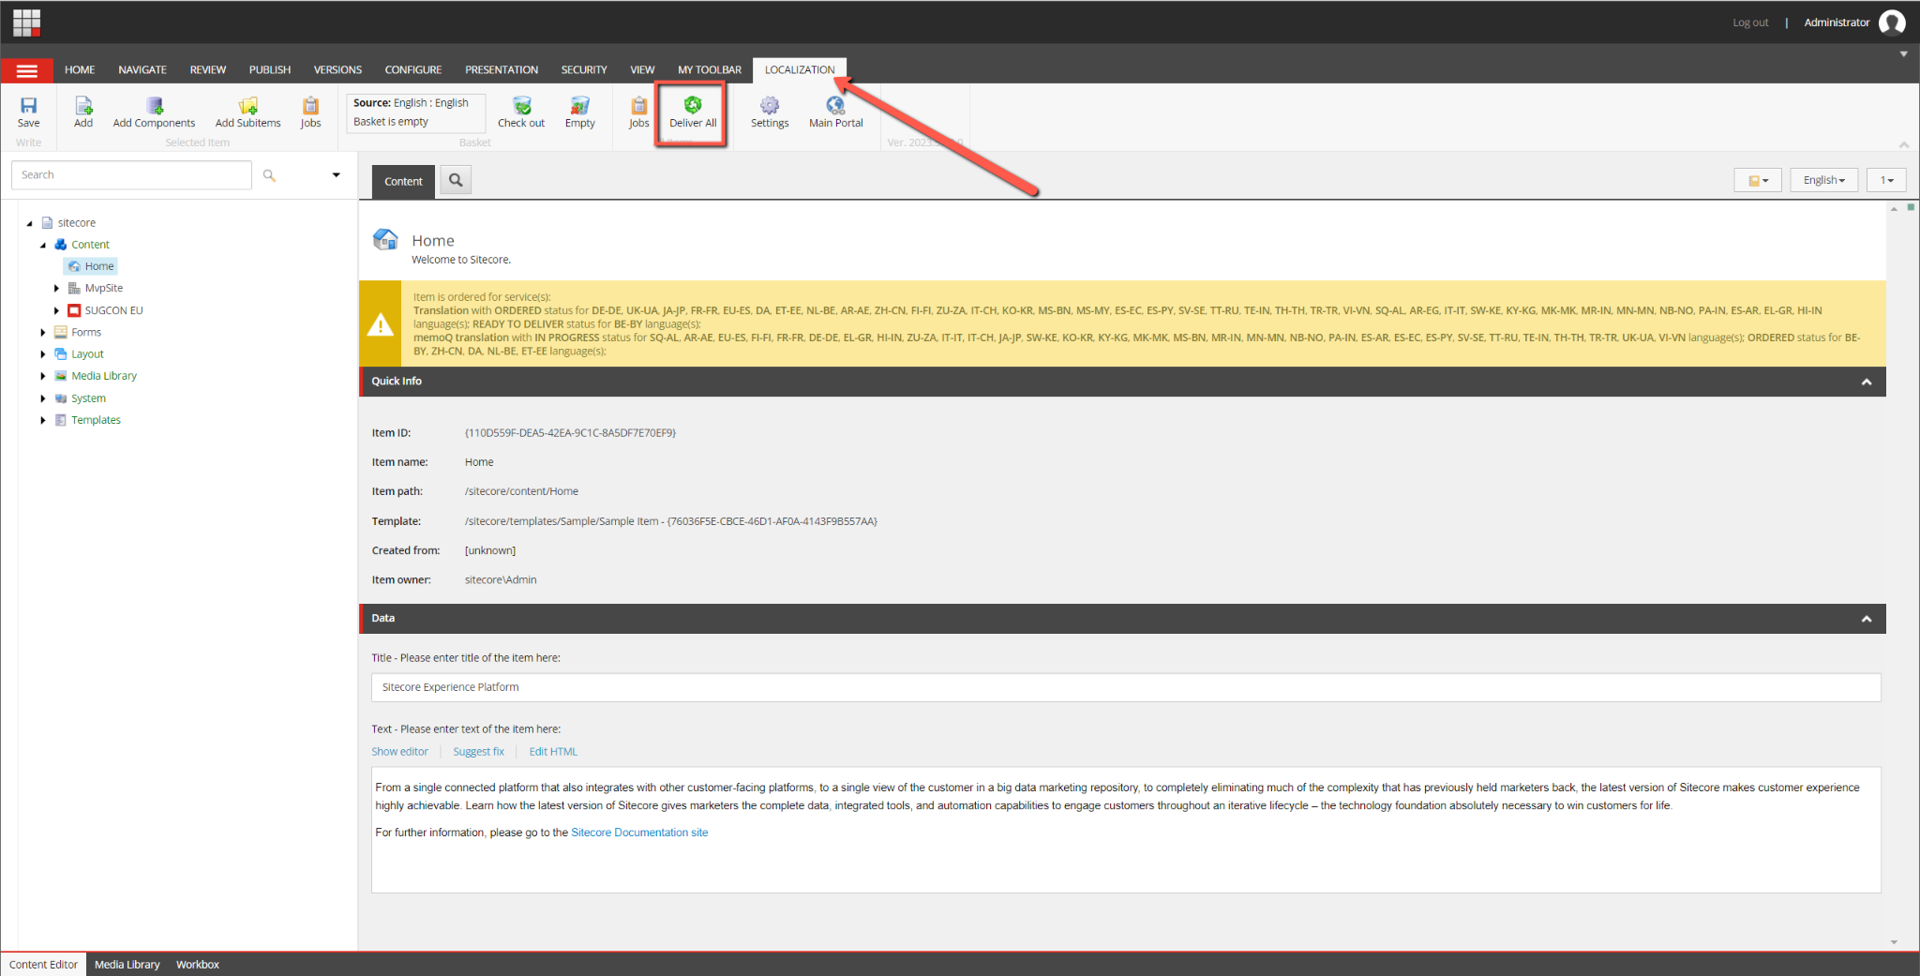The width and height of the screenshot is (1920, 976).
Task: Click the Home item icon in header
Action: (385, 239)
